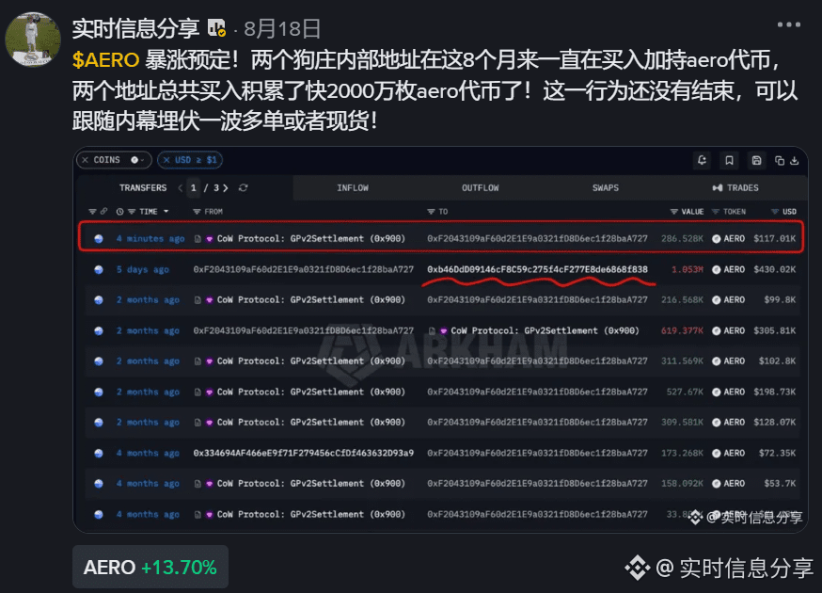This screenshot has width=822, height=593.
Task: Open the TIME column filter
Action: click(132, 212)
